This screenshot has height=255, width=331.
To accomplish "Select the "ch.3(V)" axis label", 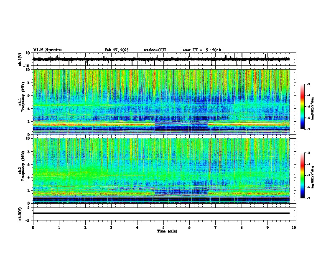I will (20, 214).
